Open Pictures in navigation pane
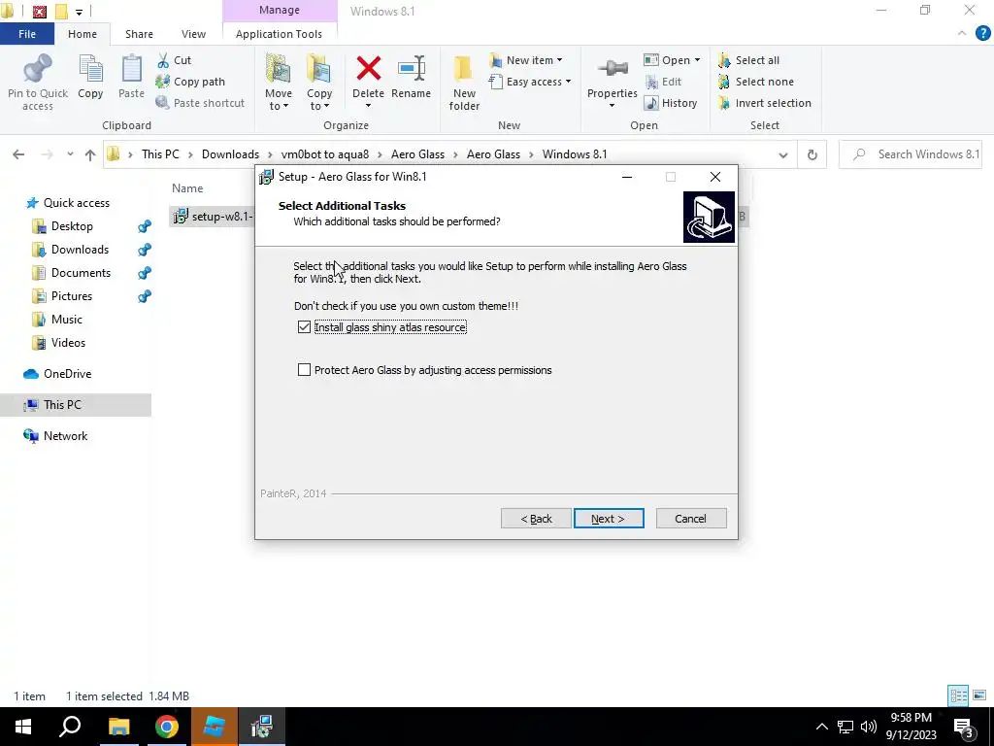This screenshot has width=994, height=746. click(x=63, y=296)
